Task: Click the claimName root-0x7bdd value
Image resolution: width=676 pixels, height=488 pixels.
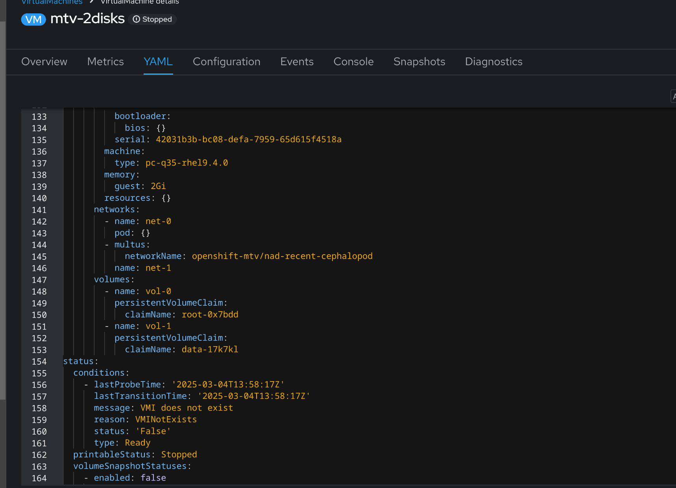Action: 210,315
